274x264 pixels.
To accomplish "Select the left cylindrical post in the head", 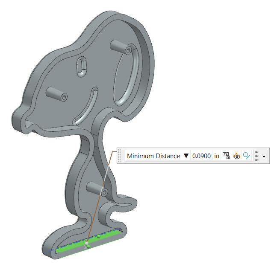I will tap(56, 94).
